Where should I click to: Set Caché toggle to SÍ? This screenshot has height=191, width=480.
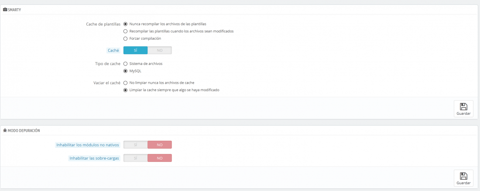[x=135, y=50]
